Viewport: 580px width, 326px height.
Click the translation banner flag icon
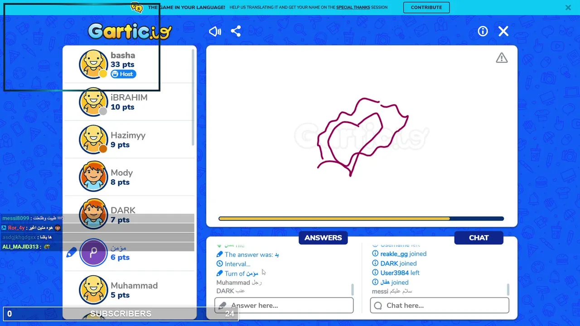coord(136,7)
